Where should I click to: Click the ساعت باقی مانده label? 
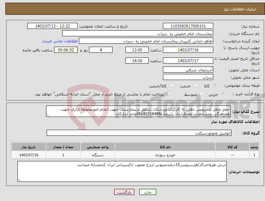click(38, 50)
